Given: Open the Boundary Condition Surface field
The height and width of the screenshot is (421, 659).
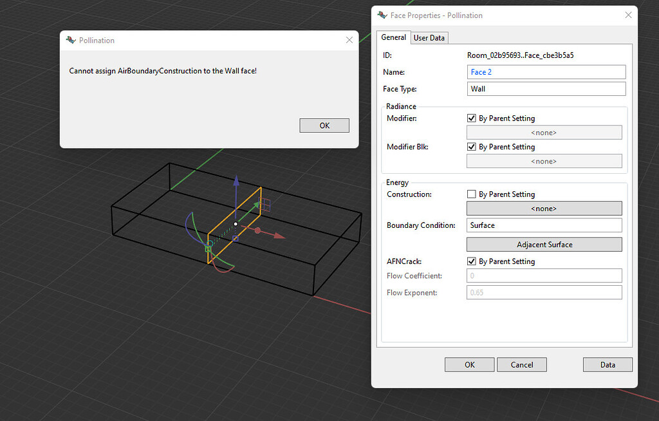Looking at the screenshot, I should [544, 225].
